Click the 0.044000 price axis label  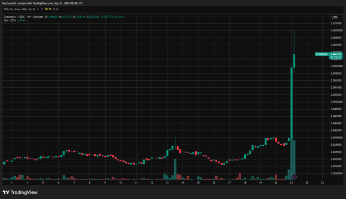pyautogui.click(x=336, y=123)
